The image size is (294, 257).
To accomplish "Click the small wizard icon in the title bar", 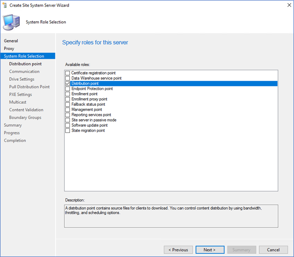I will 5,5.
